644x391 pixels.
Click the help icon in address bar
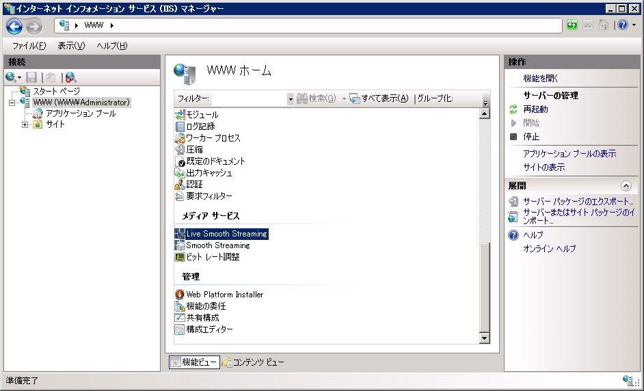(622, 25)
